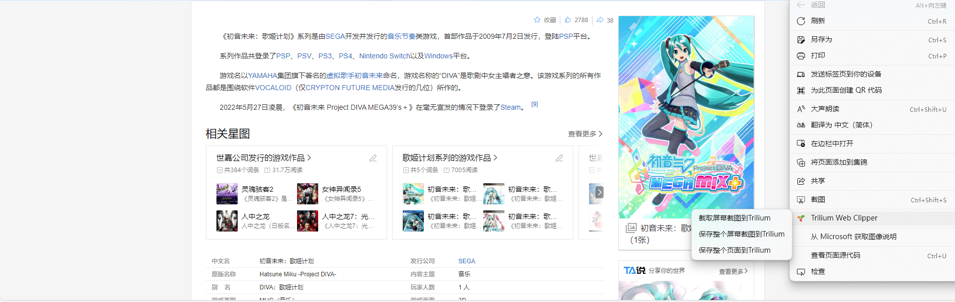Click the edit pencil on 歌姬计划系列的游戏作品 card

pos(559,158)
